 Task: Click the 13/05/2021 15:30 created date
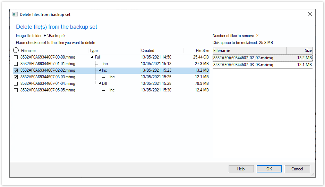[x=156, y=90]
